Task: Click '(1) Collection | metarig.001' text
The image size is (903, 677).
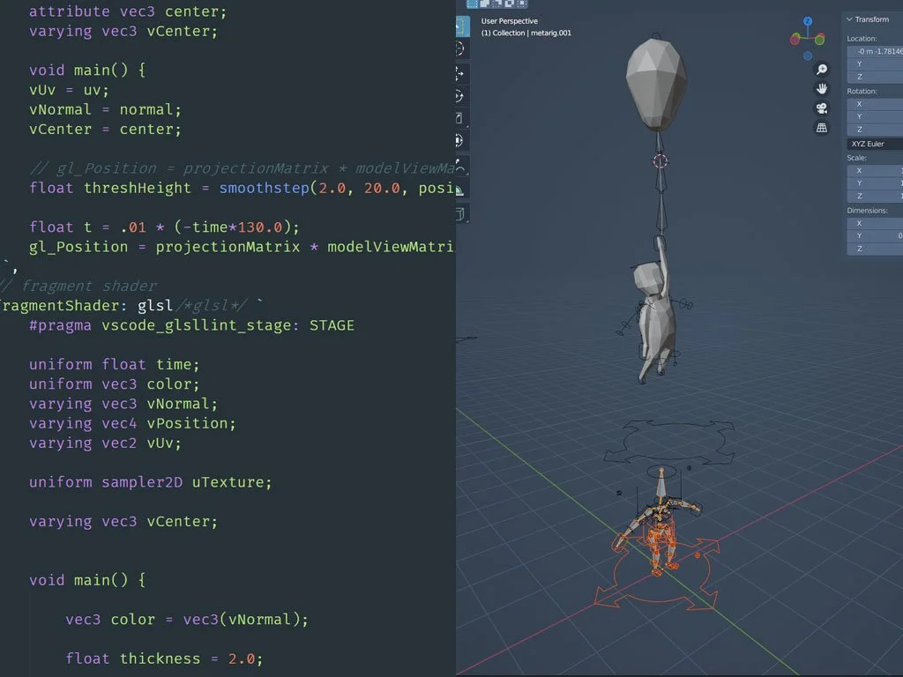Action: click(526, 33)
